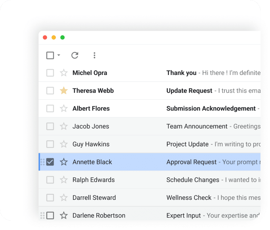Click the drag handle on Annette Black's row
This screenshot has height=230, width=270.
42,162
